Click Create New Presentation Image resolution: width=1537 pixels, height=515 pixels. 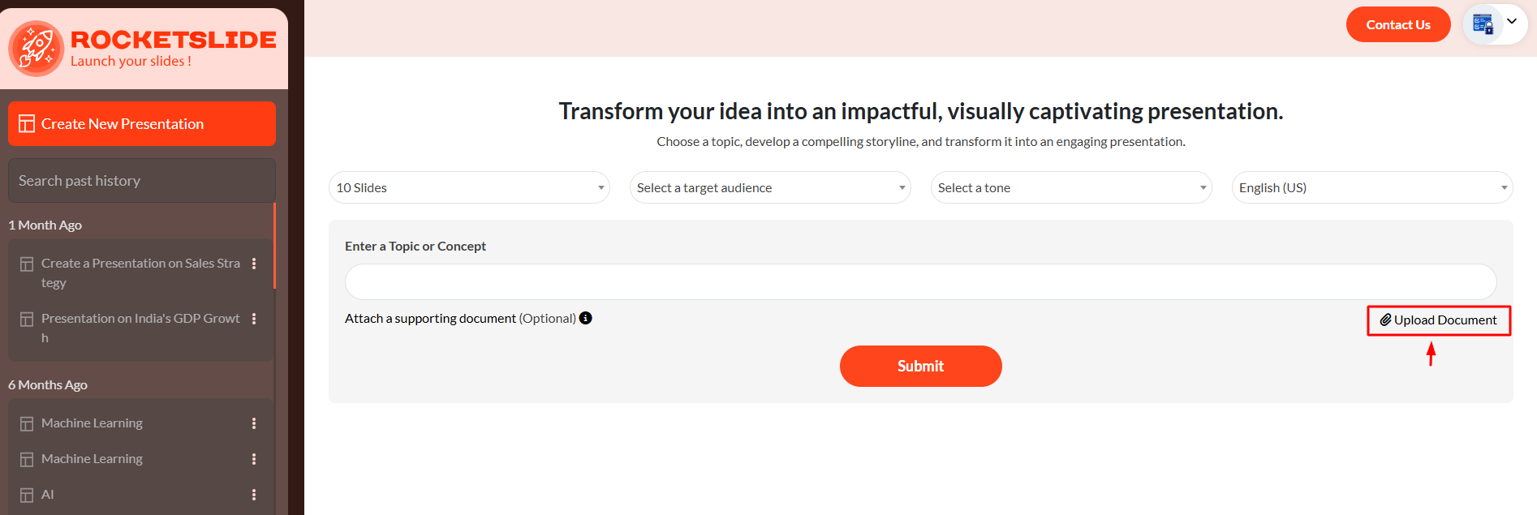(x=142, y=124)
